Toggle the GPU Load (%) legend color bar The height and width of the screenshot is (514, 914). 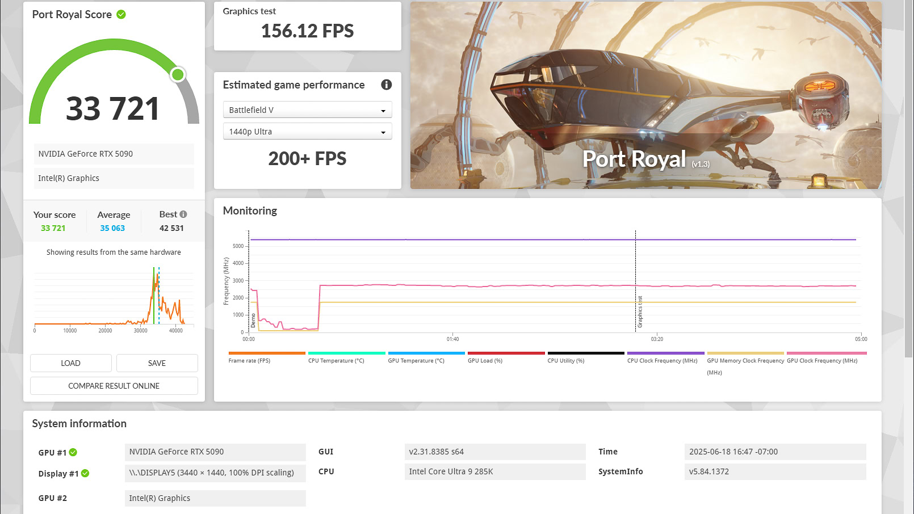click(x=506, y=353)
